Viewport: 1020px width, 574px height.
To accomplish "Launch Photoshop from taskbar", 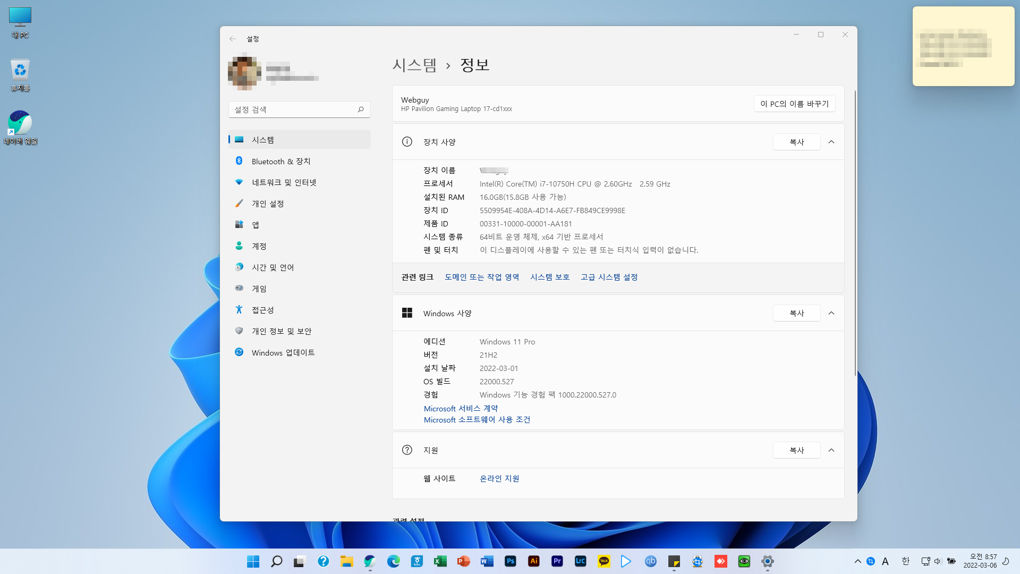I will coord(511,561).
